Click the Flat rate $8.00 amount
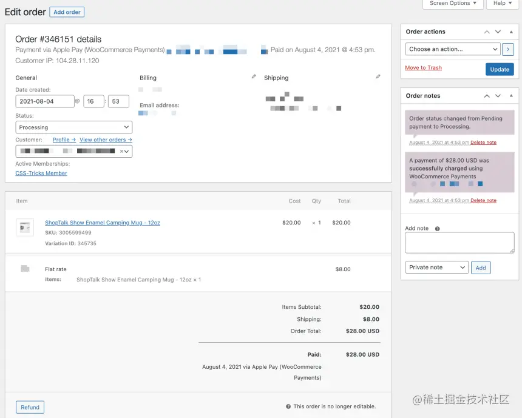The image size is (522, 418). tap(343, 269)
